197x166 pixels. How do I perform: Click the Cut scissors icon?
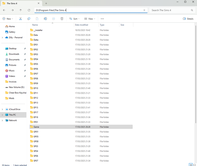[x=20, y=19]
